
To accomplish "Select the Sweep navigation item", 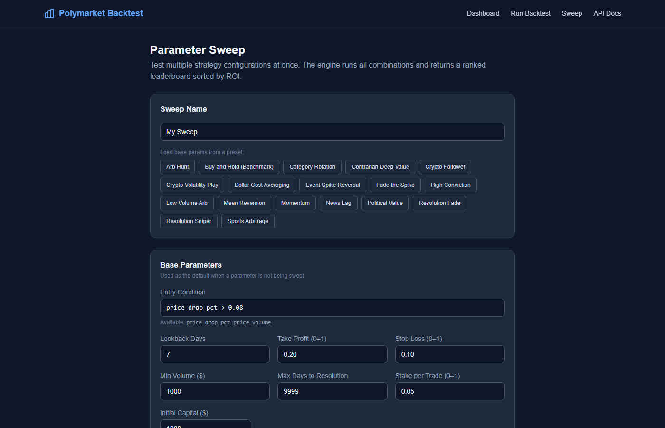I will (572, 13).
